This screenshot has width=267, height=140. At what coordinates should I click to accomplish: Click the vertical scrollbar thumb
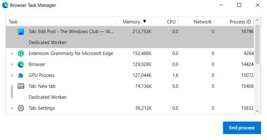click(257, 45)
